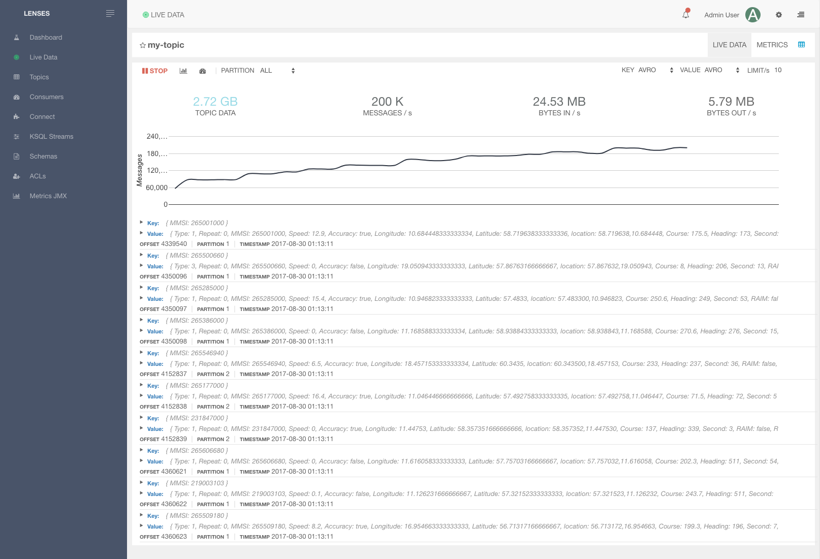The height and width of the screenshot is (559, 820).
Task: Go to Consumers page
Action: click(47, 97)
